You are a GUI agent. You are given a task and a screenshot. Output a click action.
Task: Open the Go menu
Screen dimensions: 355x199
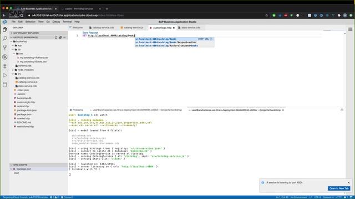(48, 22)
